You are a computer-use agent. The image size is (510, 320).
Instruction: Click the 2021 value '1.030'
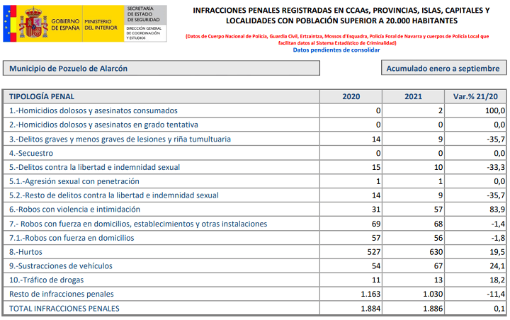433,294
